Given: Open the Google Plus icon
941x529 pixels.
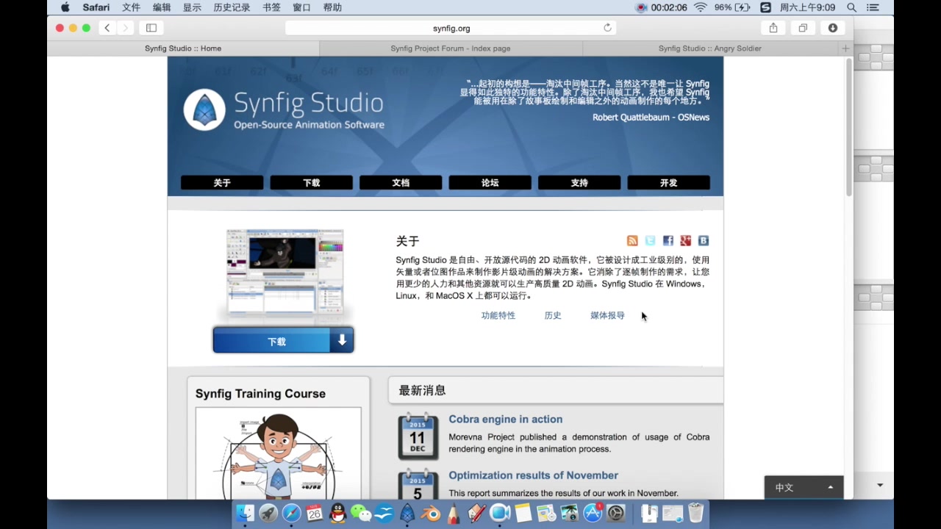Looking at the screenshot, I should [x=686, y=241].
